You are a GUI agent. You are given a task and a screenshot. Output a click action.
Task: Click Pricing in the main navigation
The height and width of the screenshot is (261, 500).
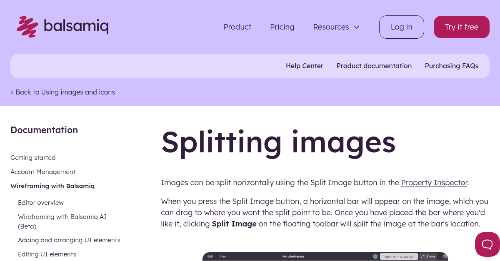coord(282,27)
